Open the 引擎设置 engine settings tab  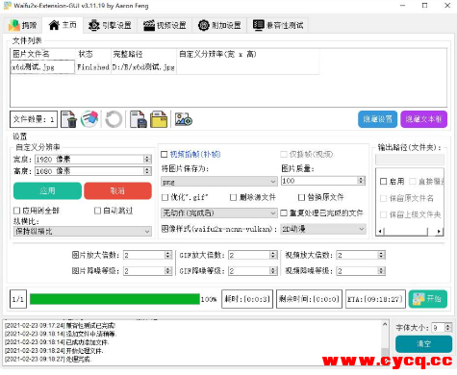point(110,25)
